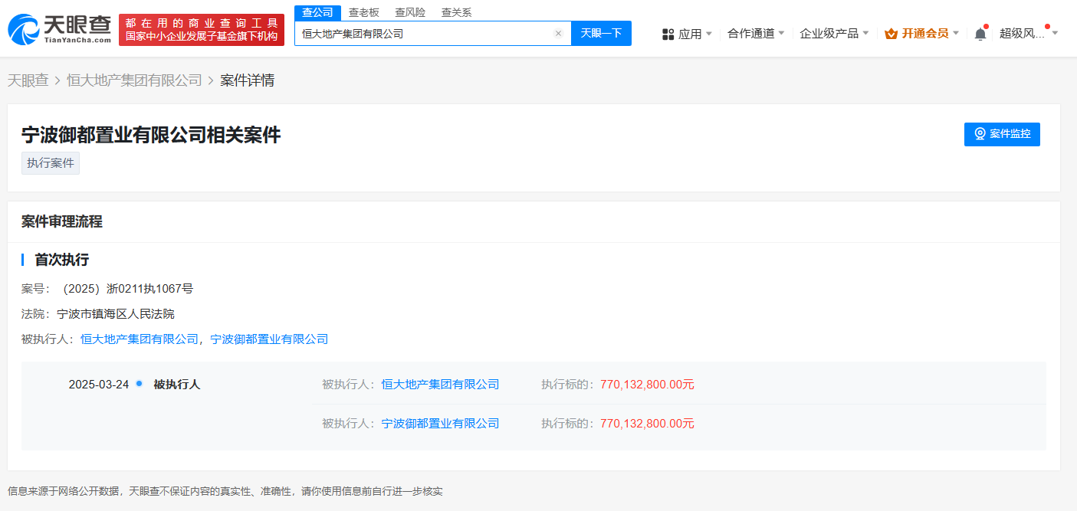Click the 被执行人 timeline label

pos(176,385)
